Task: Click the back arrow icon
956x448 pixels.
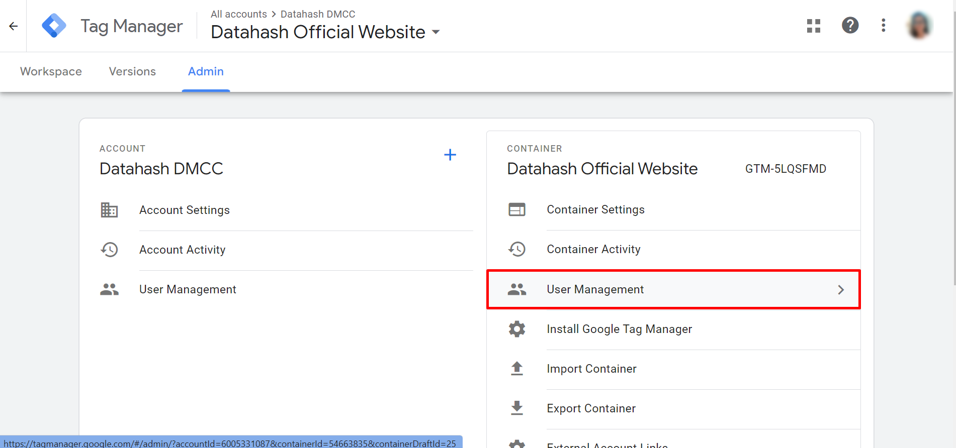Action: point(14,26)
